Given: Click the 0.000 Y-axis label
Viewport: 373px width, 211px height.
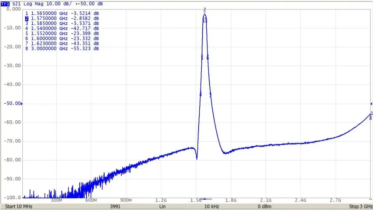Looking at the screenshot, I should [13, 9].
